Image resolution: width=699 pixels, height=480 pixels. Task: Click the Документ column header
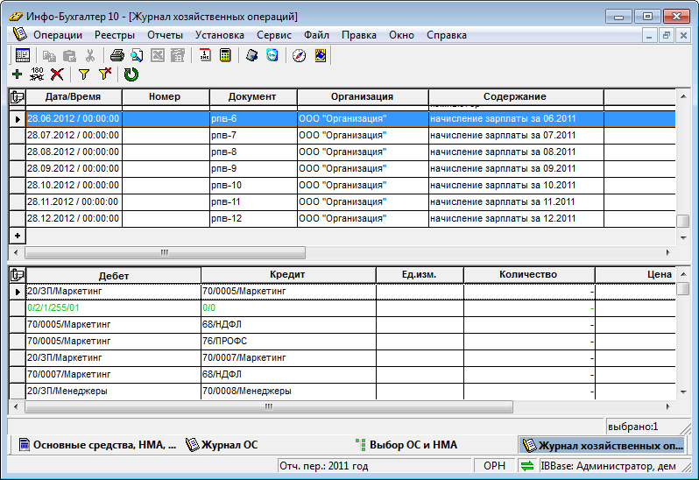[252, 96]
